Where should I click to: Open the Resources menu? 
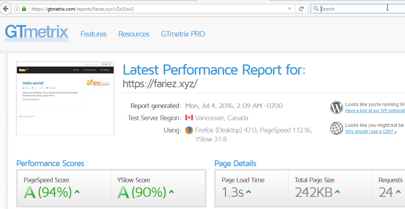pos(134,34)
